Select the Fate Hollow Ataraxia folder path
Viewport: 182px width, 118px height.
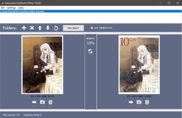(x=91, y=11)
